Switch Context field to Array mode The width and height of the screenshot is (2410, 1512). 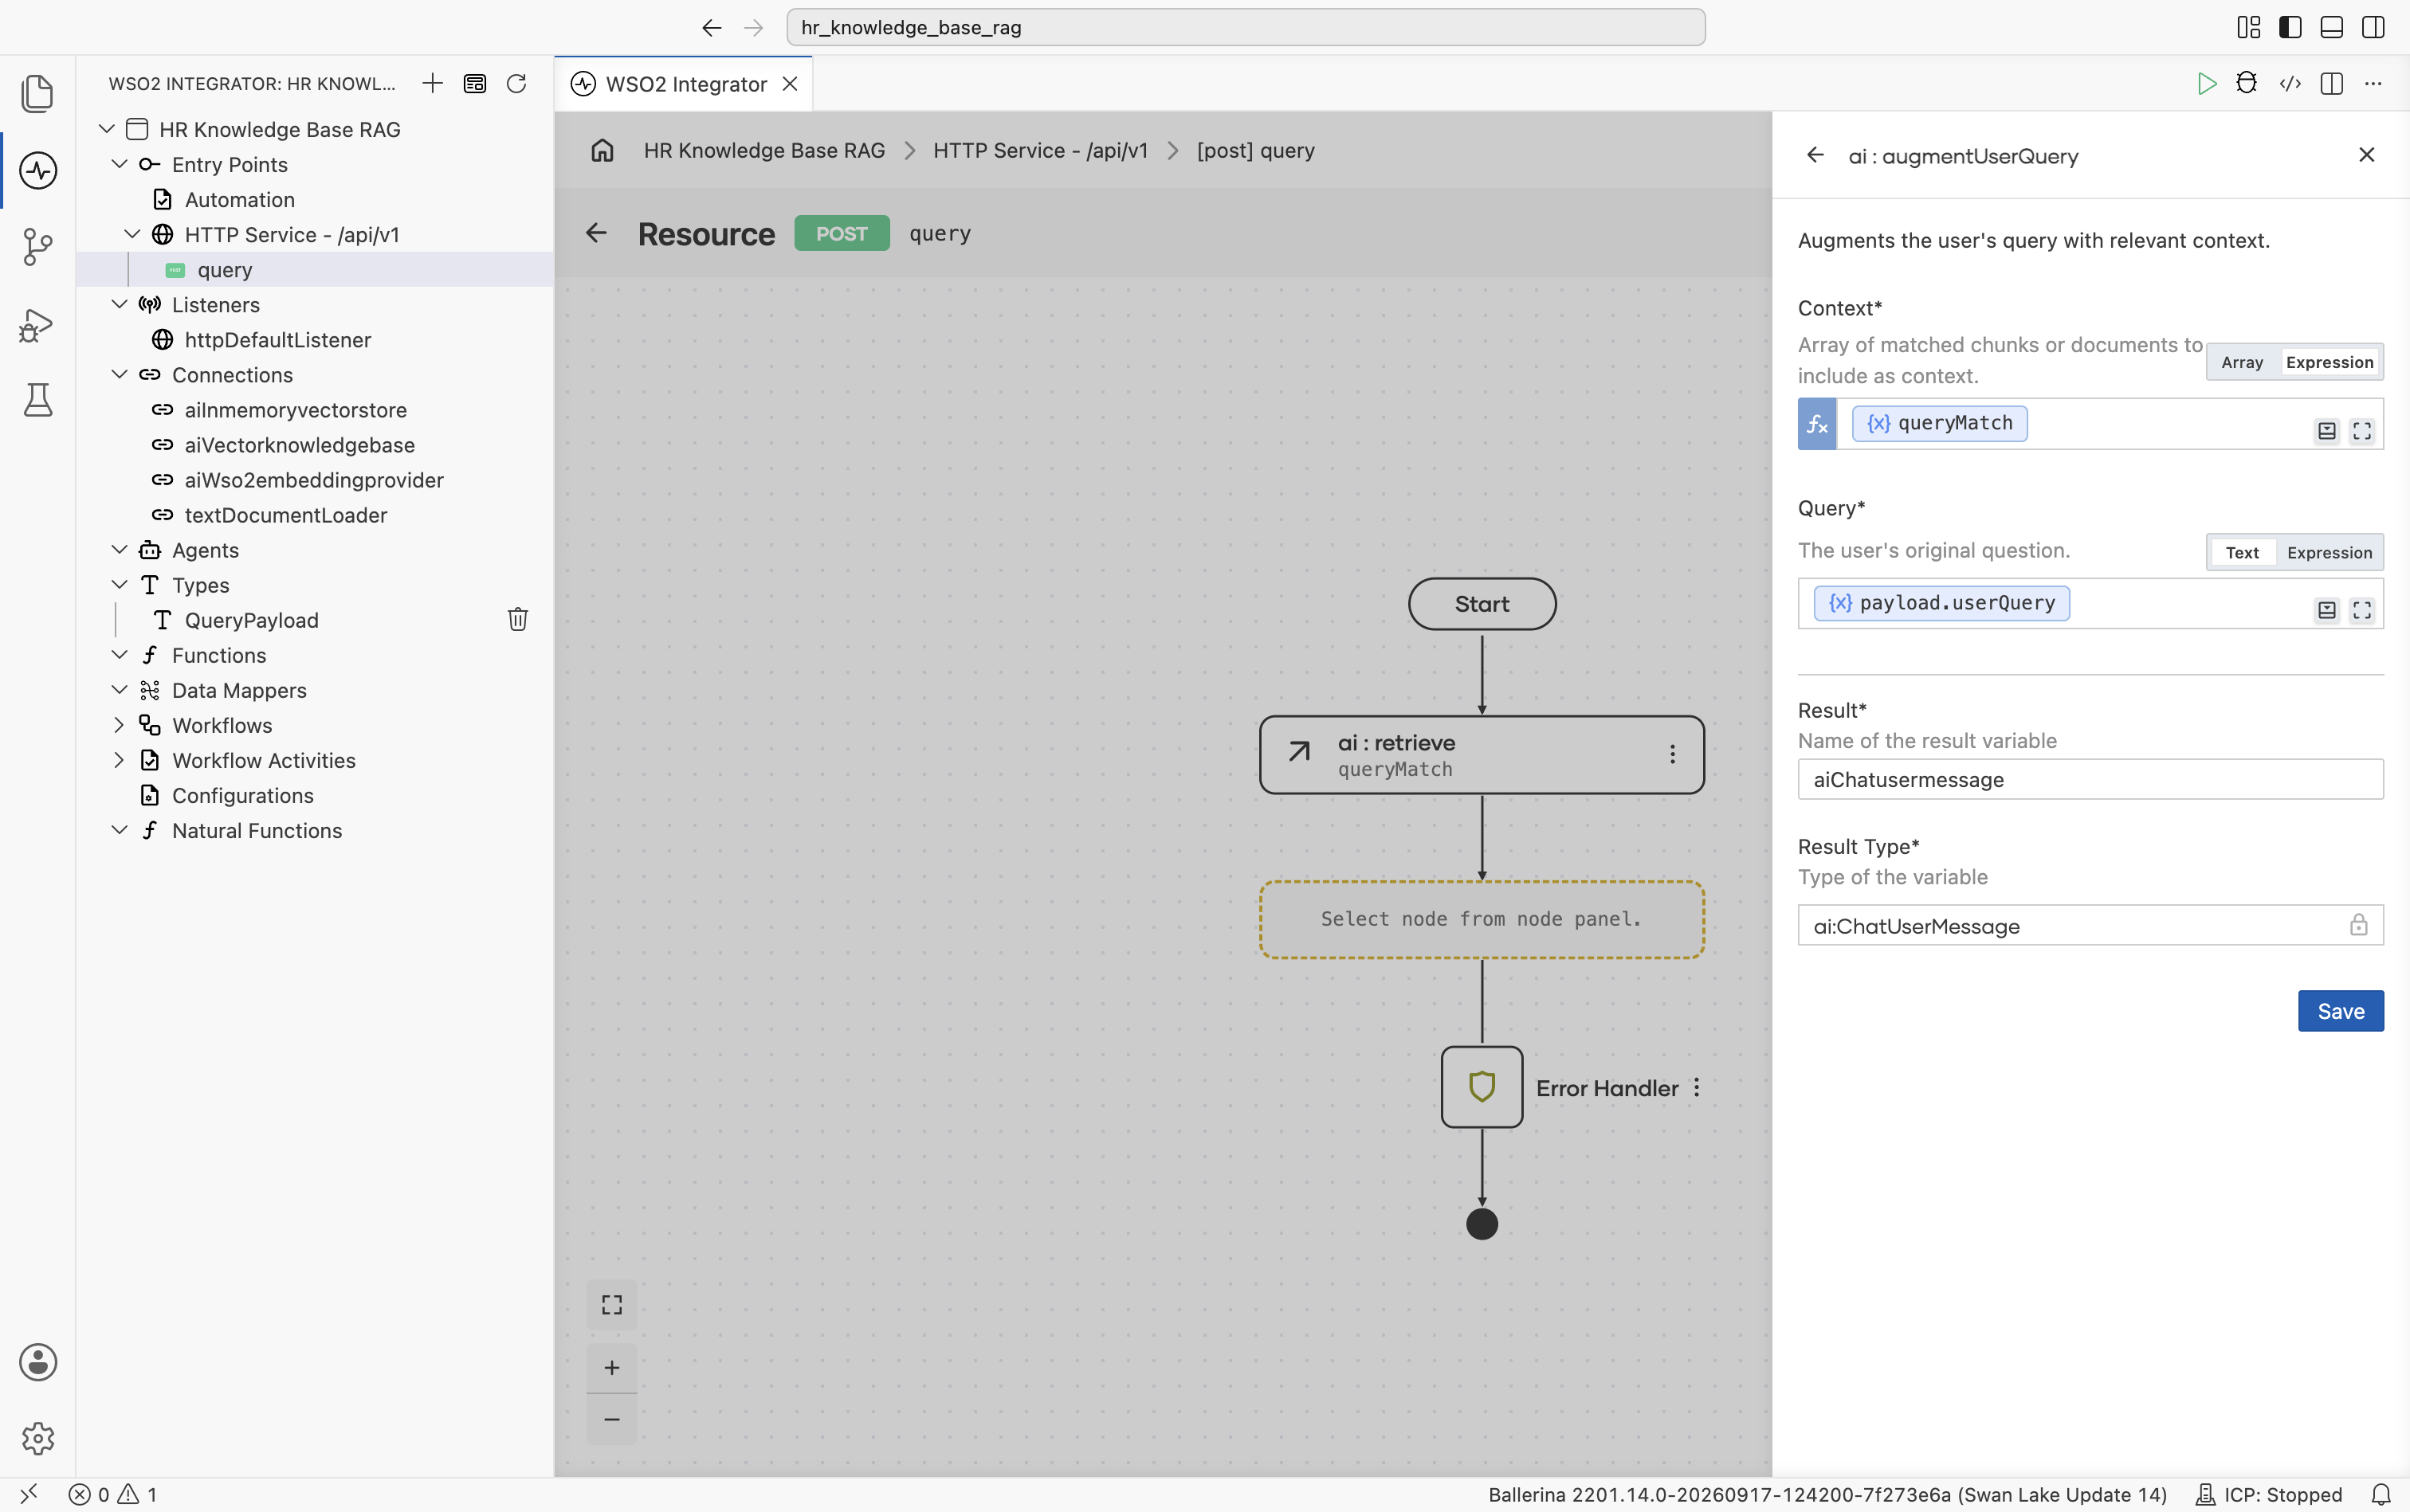[x=2242, y=362]
